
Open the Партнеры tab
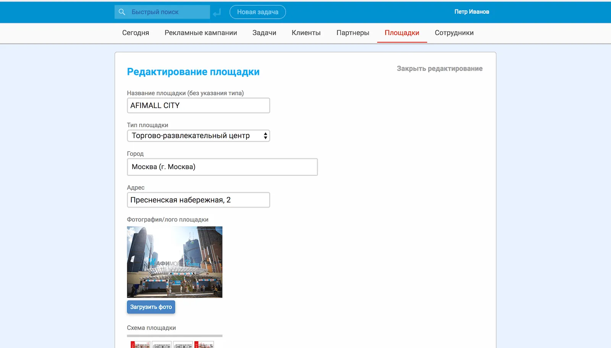pos(352,33)
